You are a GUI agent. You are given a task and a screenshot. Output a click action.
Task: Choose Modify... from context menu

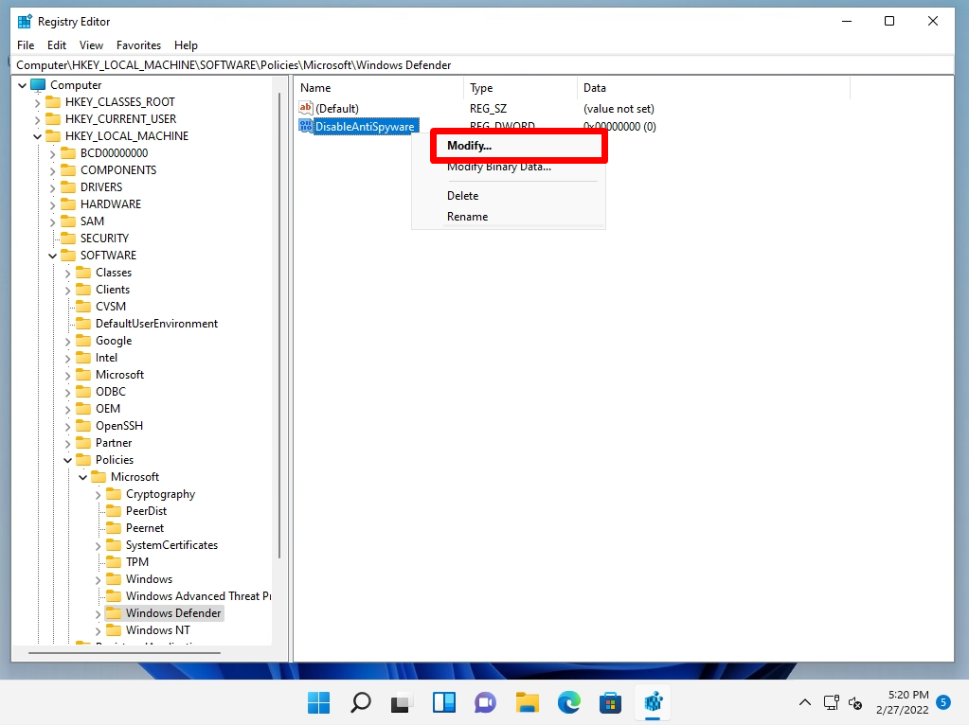click(x=519, y=146)
